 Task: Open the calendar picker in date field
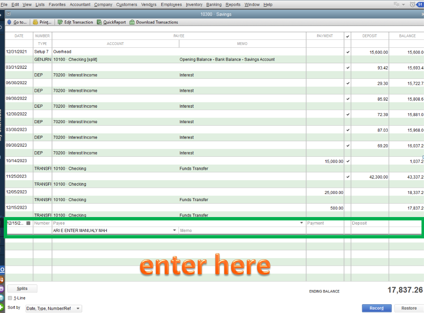coord(28,223)
